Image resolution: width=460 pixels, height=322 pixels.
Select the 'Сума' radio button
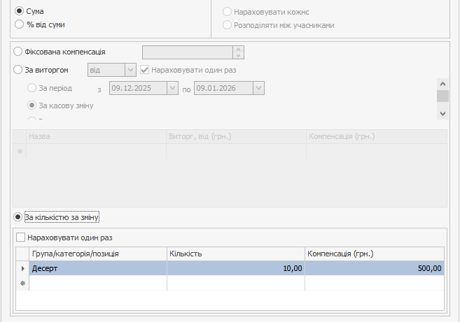[19, 12]
